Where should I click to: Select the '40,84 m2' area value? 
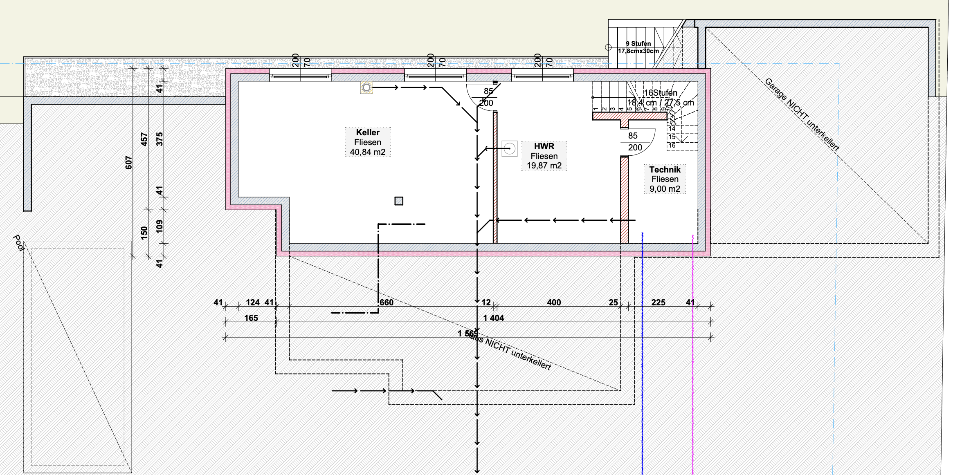tap(368, 152)
